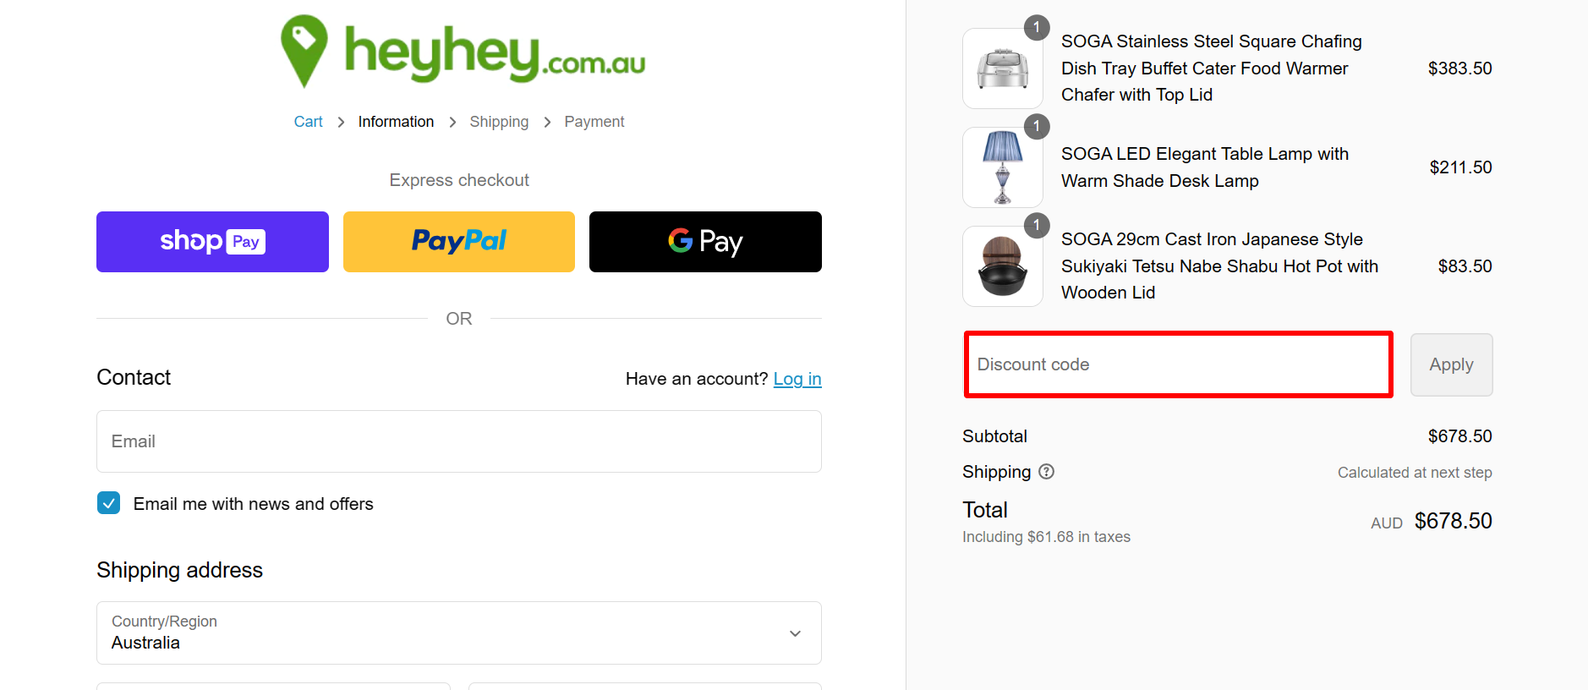
Task: Uncheck the email news and offers checkbox
Action: click(x=108, y=502)
